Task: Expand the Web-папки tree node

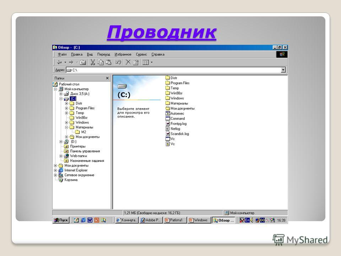Action: point(61,156)
